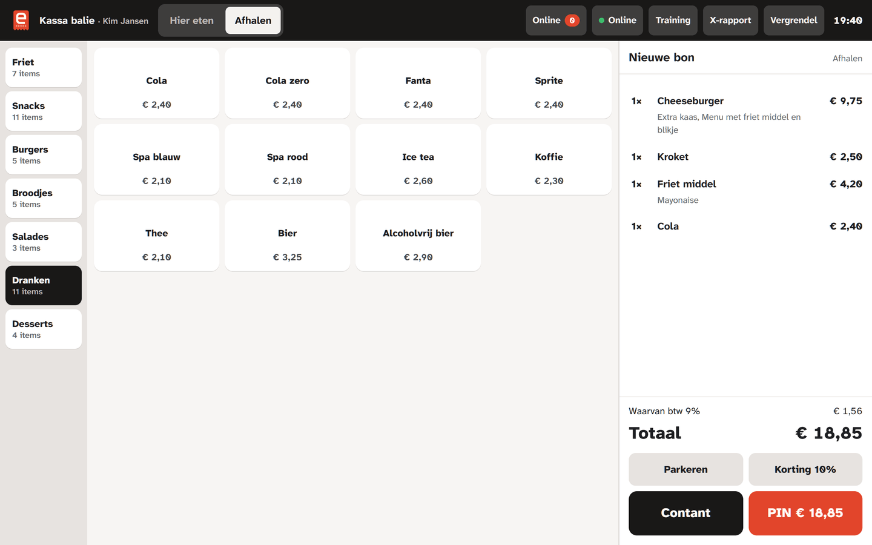
Task: Select the Dranken category
Action: coord(44,285)
